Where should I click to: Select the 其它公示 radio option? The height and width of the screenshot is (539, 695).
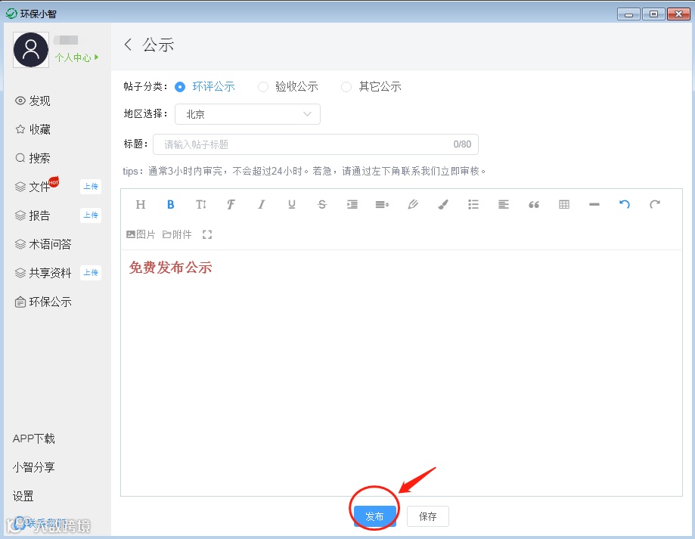point(371,87)
